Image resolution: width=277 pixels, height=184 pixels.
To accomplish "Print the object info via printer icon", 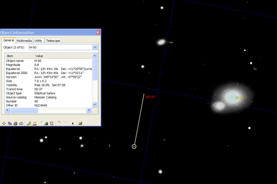I will click(15, 123).
